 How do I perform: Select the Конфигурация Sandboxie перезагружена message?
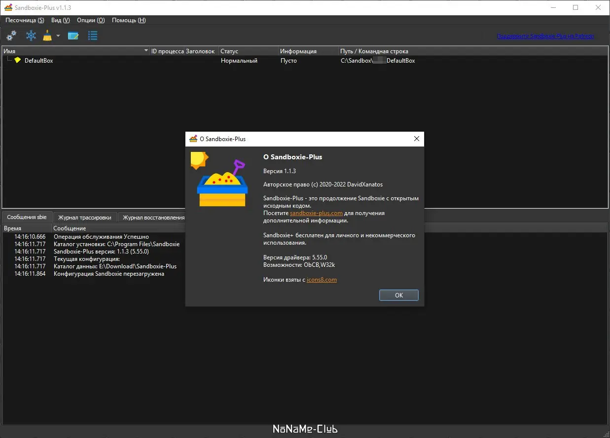click(x=109, y=274)
